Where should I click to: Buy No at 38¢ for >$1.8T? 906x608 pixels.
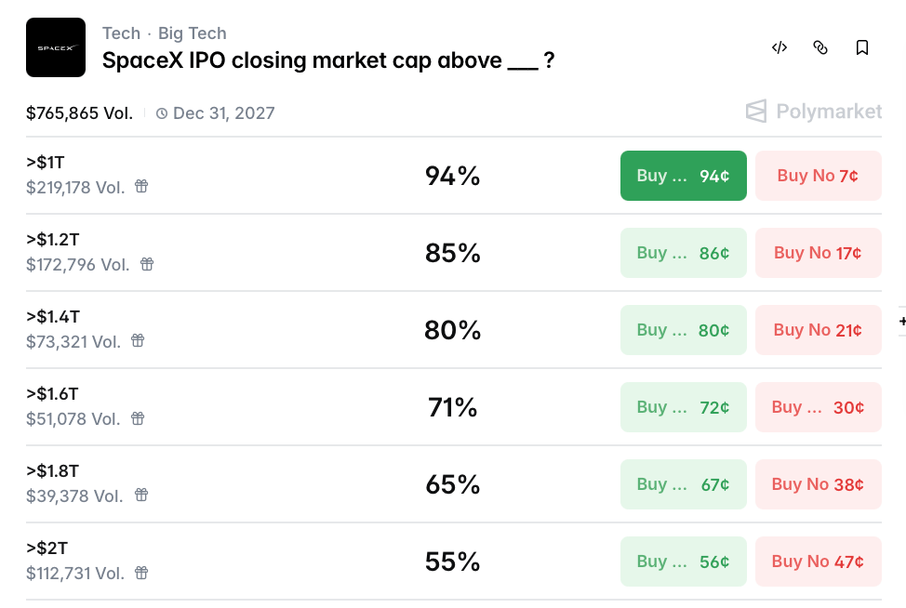818,484
